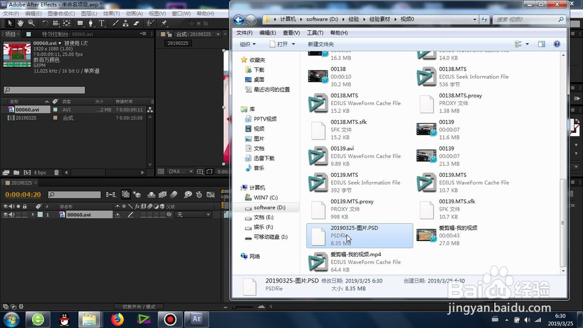583x328 pixels.
Task: Enable frame blending for the composition
Action: click(163, 194)
